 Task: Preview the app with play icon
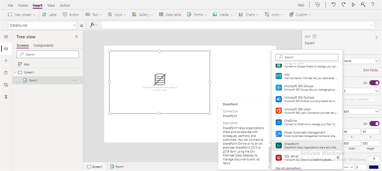353,4
